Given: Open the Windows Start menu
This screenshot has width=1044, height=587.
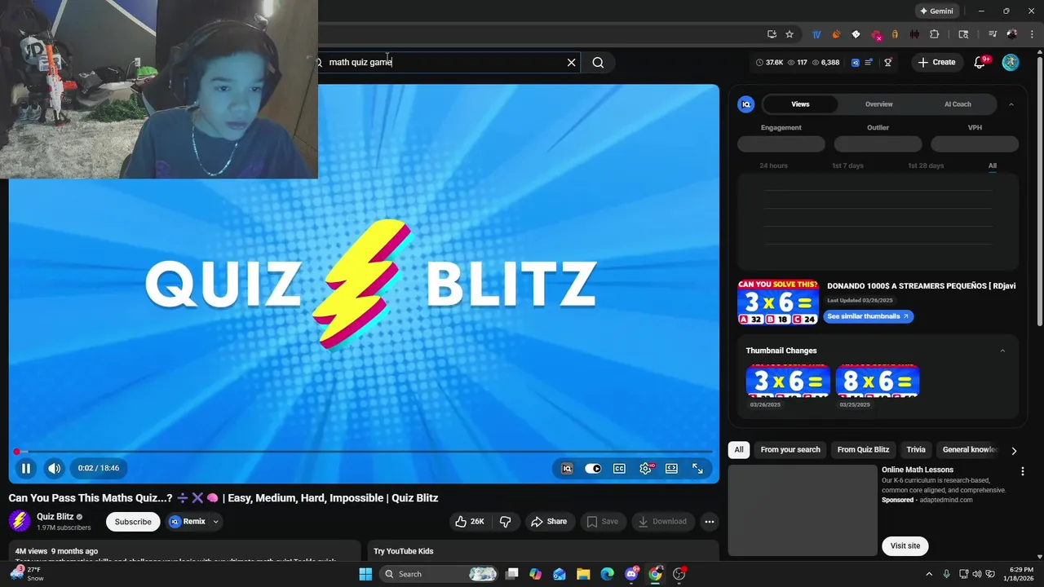Looking at the screenshot, I should tap(365, 574).
